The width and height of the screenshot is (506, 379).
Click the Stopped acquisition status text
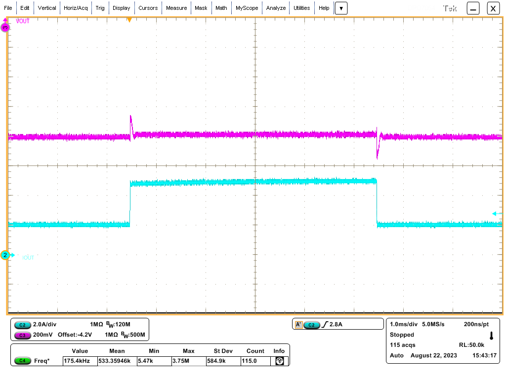401,335
